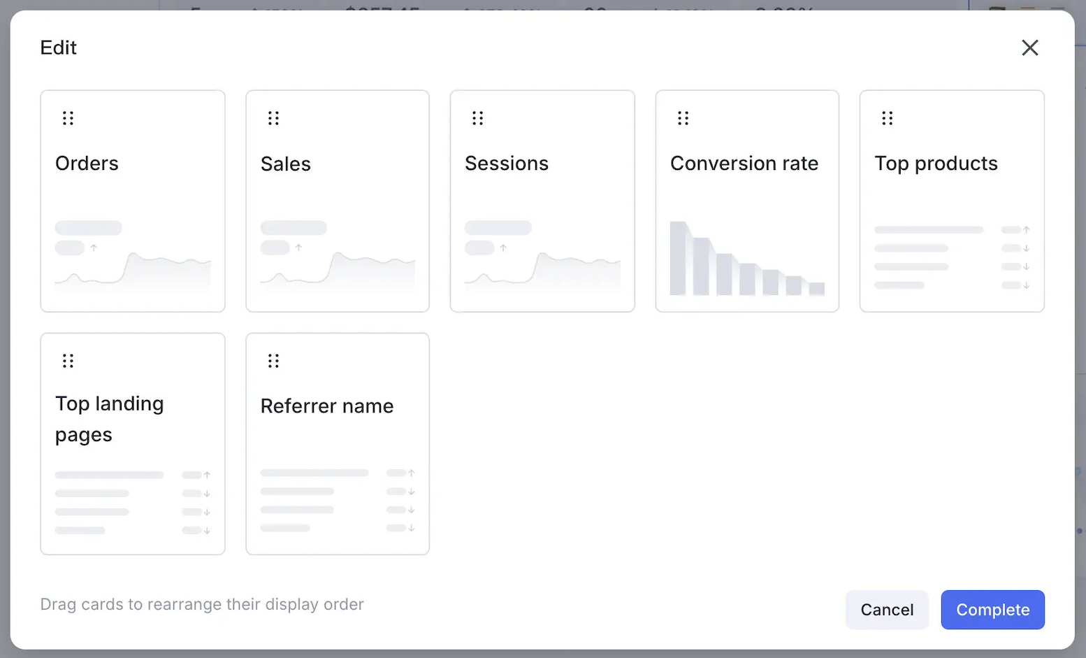Click the Top landing pages list preview
The height and width of the screenshot is (658, 1086).
click(133, 503)
